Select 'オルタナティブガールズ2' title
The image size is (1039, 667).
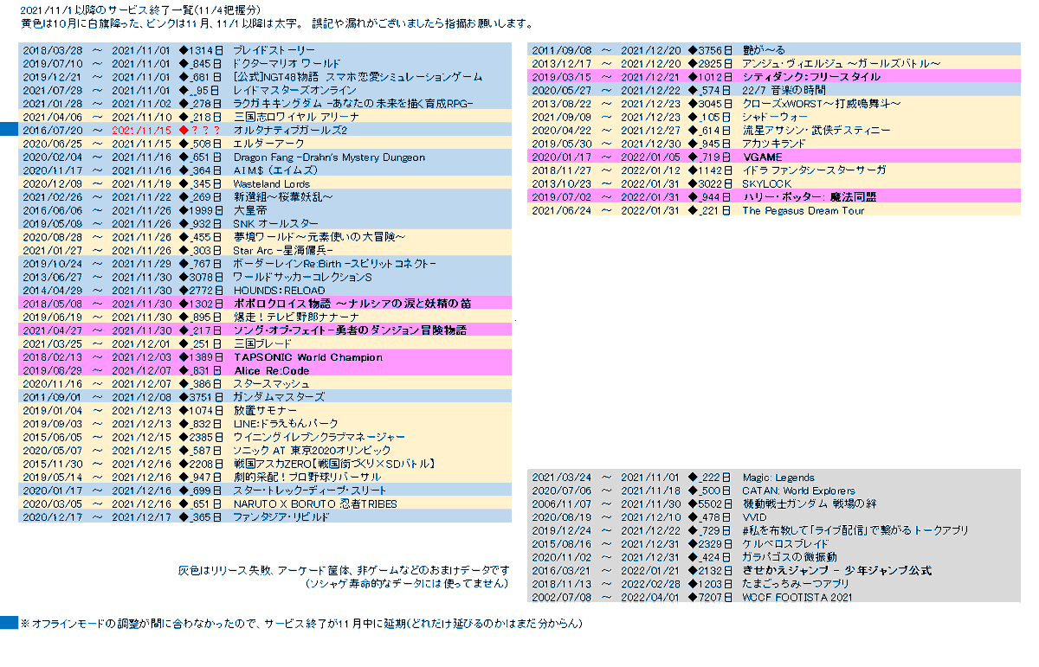point(290,130)
